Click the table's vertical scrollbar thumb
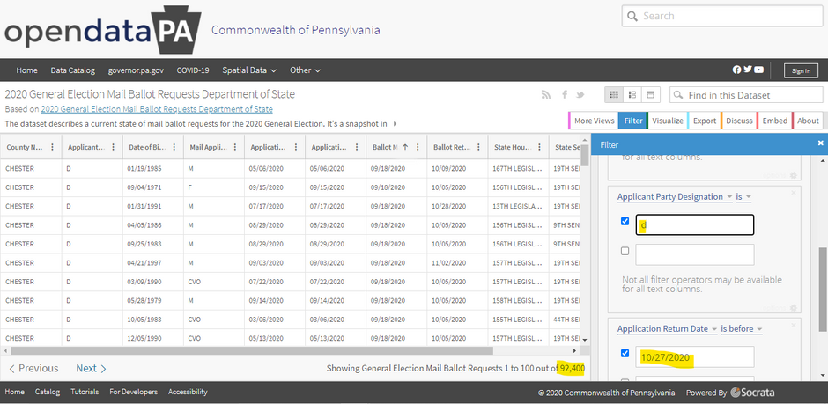Image resolution: width=828 pixels, height=404 pixels. tap(585, 155)
